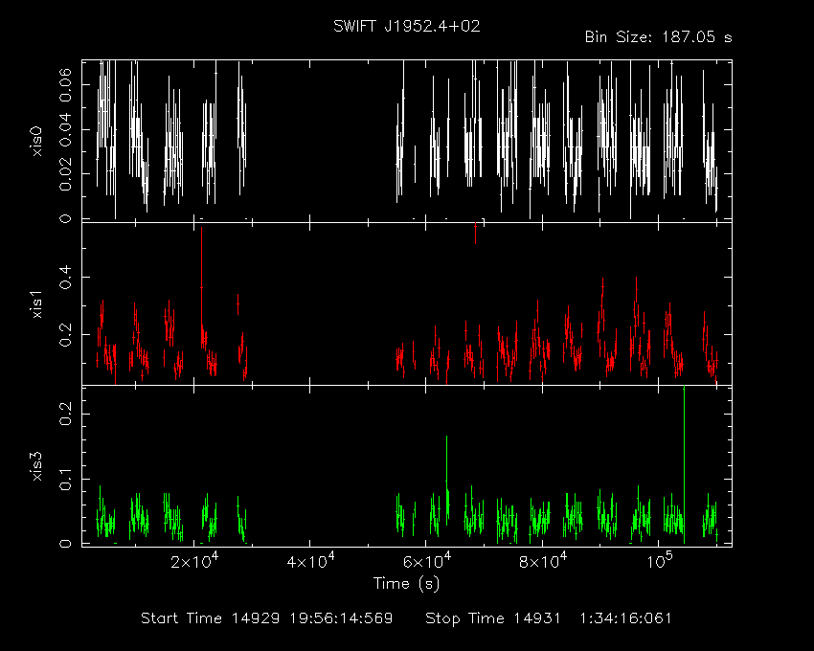The width and height of the screenshot is (814, 651).
Task: Click the plot title "SWIFT J1952.4+02"
Action: point(406,26)
